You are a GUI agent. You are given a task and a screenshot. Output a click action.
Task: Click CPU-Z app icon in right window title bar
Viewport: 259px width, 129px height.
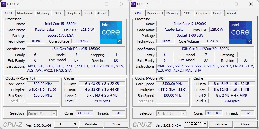pos(133,4)
